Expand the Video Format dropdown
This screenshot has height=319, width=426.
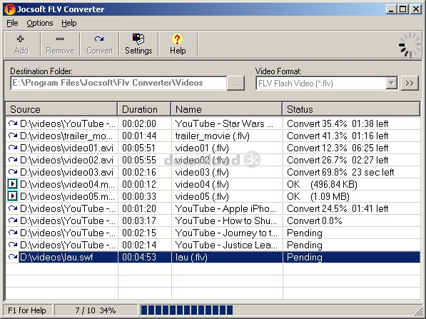(392, 83)
